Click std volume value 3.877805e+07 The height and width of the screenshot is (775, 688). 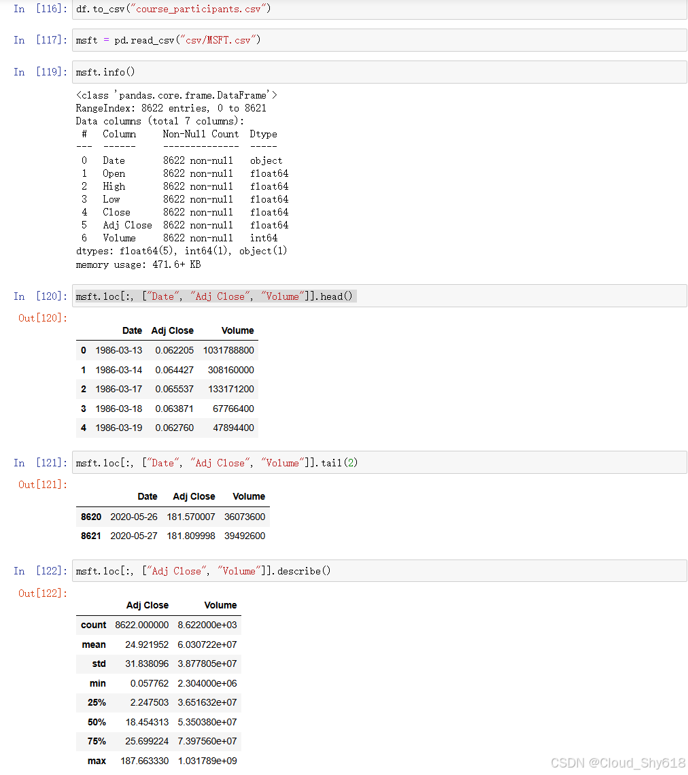pyautogui.click(x=207, y=664)
